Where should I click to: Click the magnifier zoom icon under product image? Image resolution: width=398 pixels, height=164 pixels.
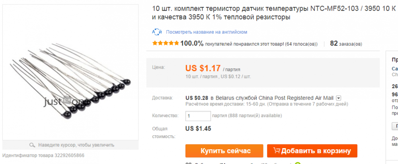32,145
